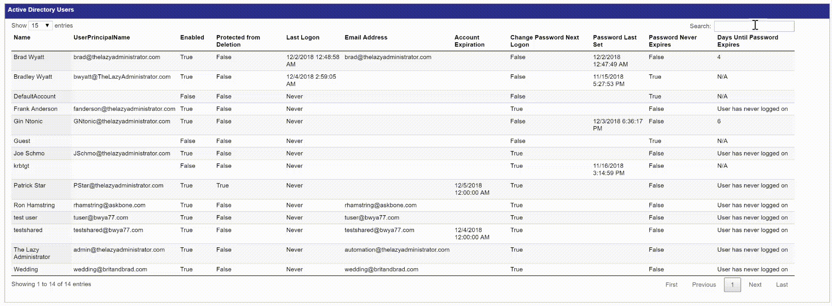832x306 pixels.
Task: Select the krbtgt name cell
Action: click(x=41, y=170)
